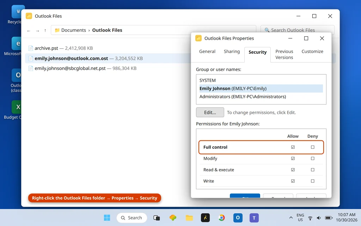Toggle the Allow checkbox for Write
361x226 pixels.
tap(293, 181)
